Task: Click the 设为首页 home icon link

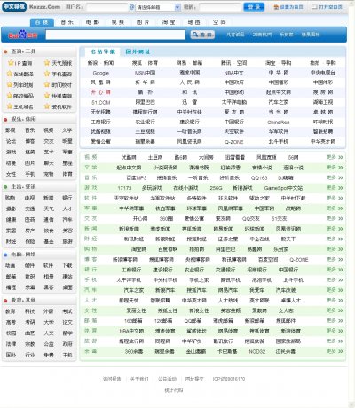Action: point(288,7)
